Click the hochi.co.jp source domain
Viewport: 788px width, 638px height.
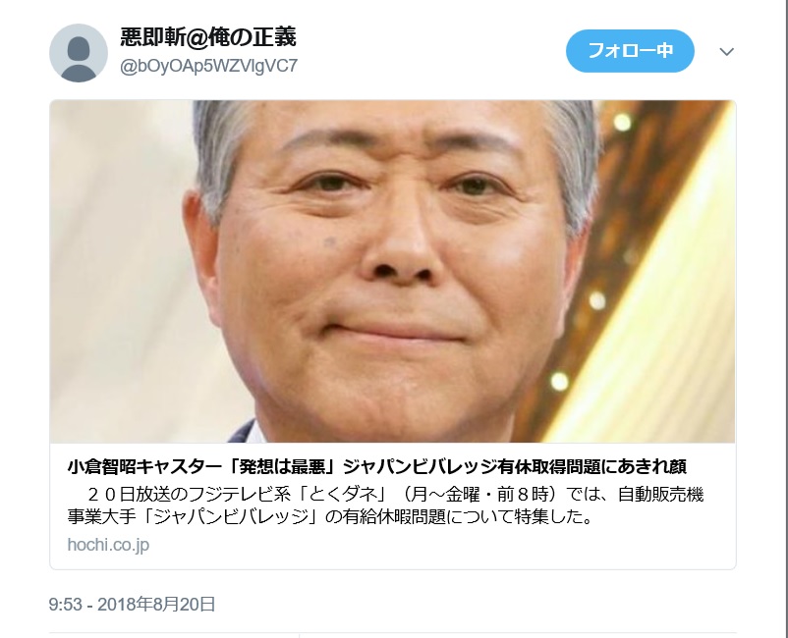[x=108, y=545]
